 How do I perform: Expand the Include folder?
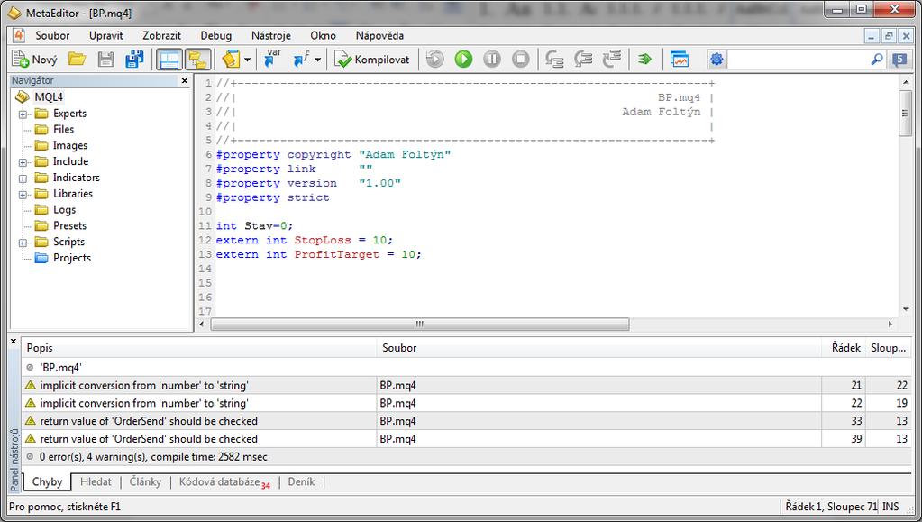click(x=23, y=162)
